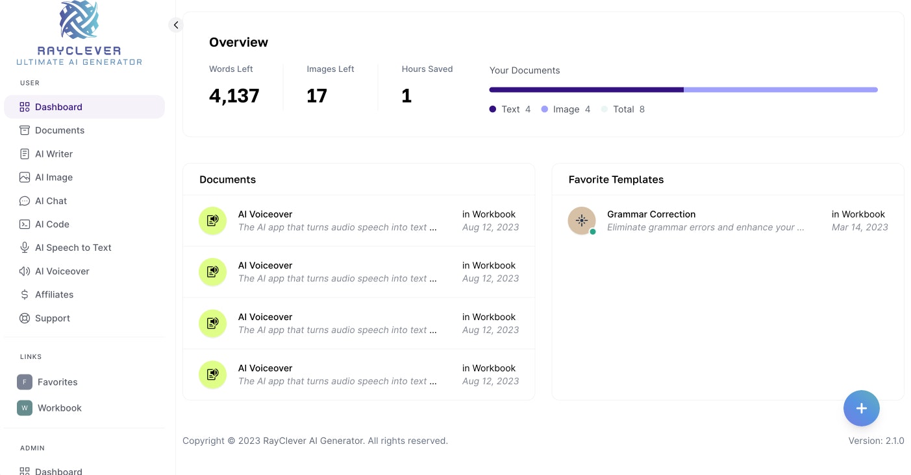Click the blue floating plus button

click(x=861, y=408)
